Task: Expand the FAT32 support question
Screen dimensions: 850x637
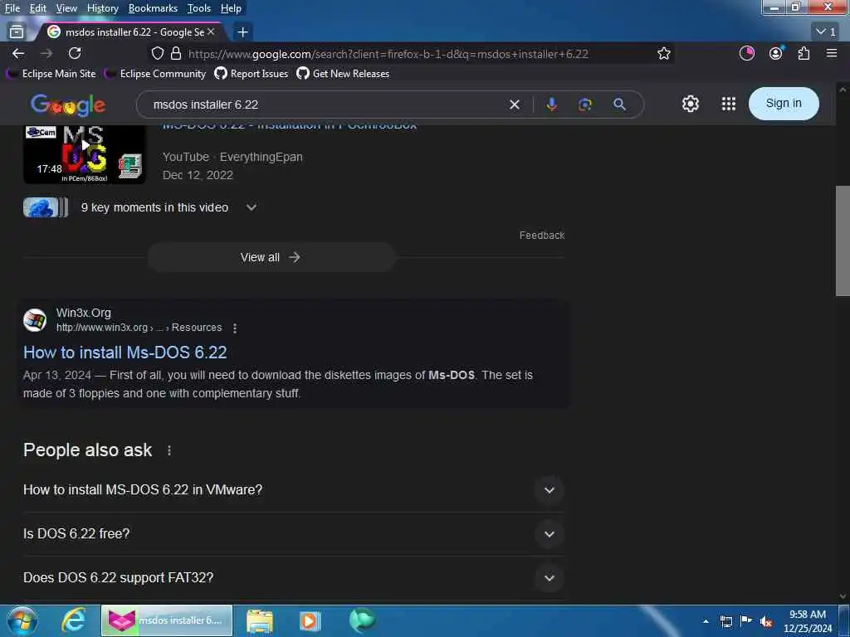Action: (550, 578)
